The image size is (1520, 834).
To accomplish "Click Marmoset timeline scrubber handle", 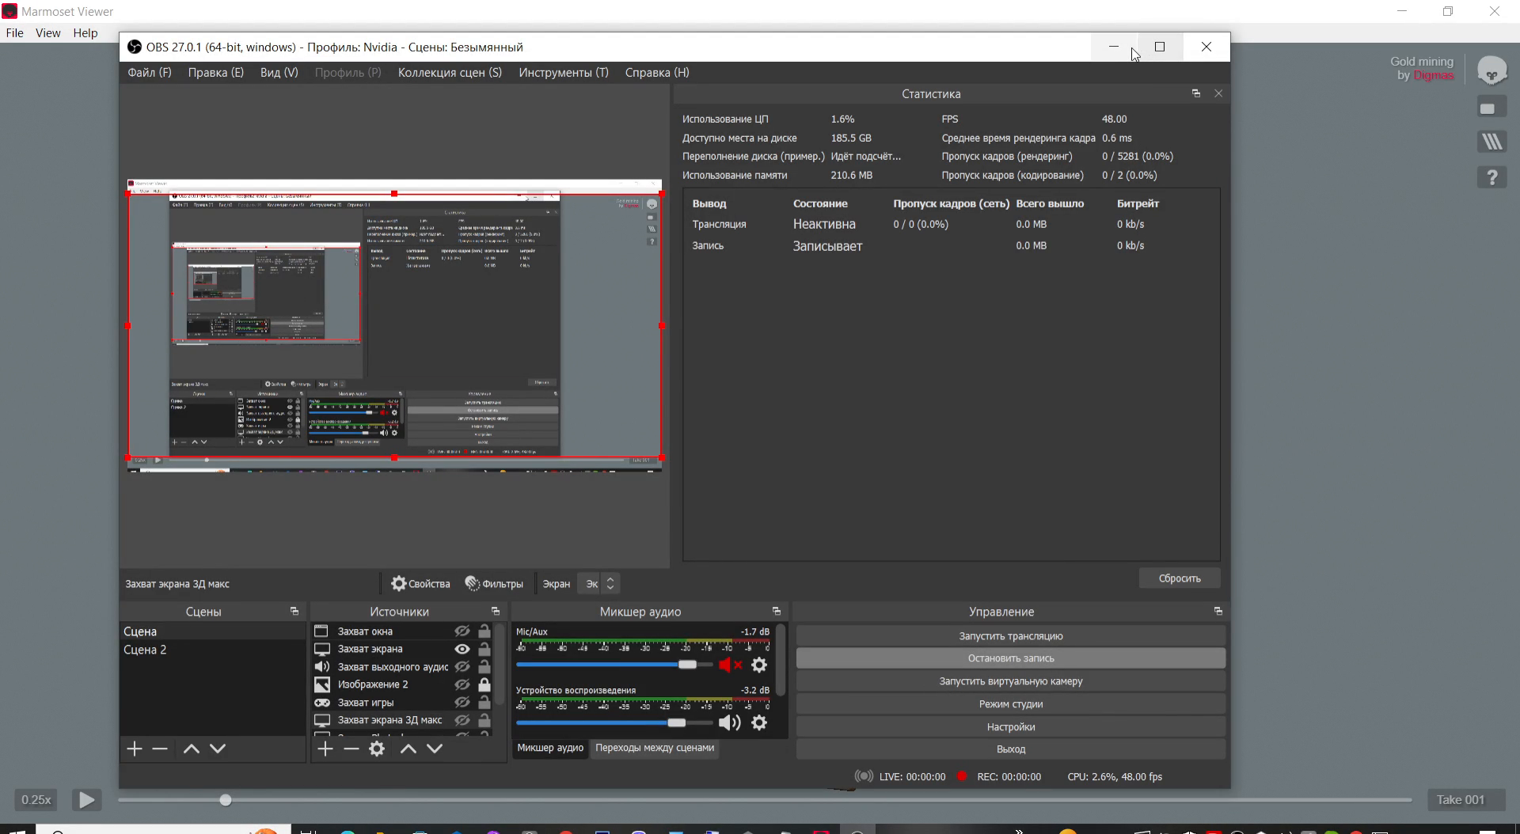I will click(x=226, y=800).
